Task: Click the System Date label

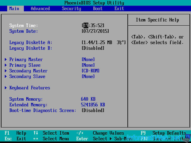Action: point(24,31)
